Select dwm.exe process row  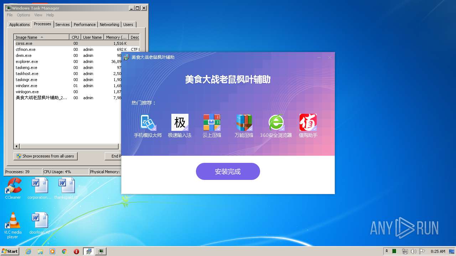pyautogui.click(x=68, y=55)
